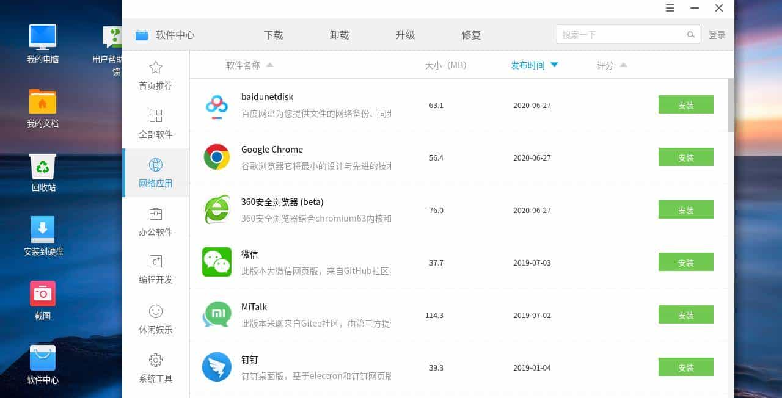The image size is (782, 398).
Task: Install Google Chrome with its 安装 button
Action: coord(685,157)
